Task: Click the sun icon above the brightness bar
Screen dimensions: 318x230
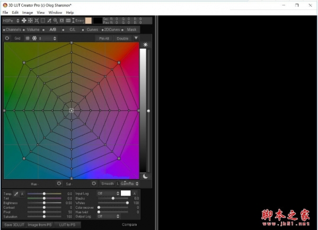Action: [145, 45]
